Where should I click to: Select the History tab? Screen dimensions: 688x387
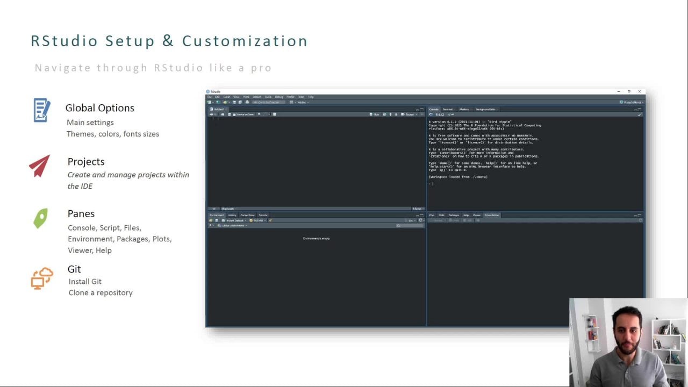(x=232, y=215)
